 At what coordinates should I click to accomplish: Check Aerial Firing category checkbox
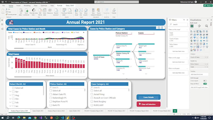coord(92,94)
